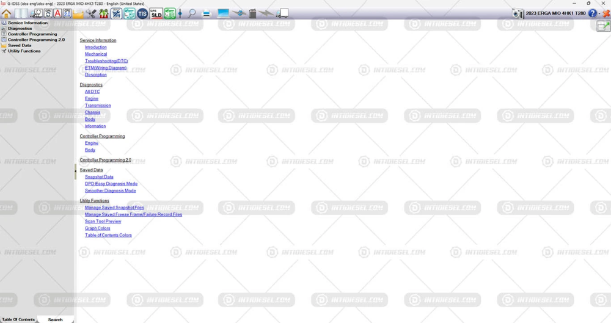Click the camera screenshot icon
The height and width of the screenshot is (323, 611).
click(x=518, y=13)
